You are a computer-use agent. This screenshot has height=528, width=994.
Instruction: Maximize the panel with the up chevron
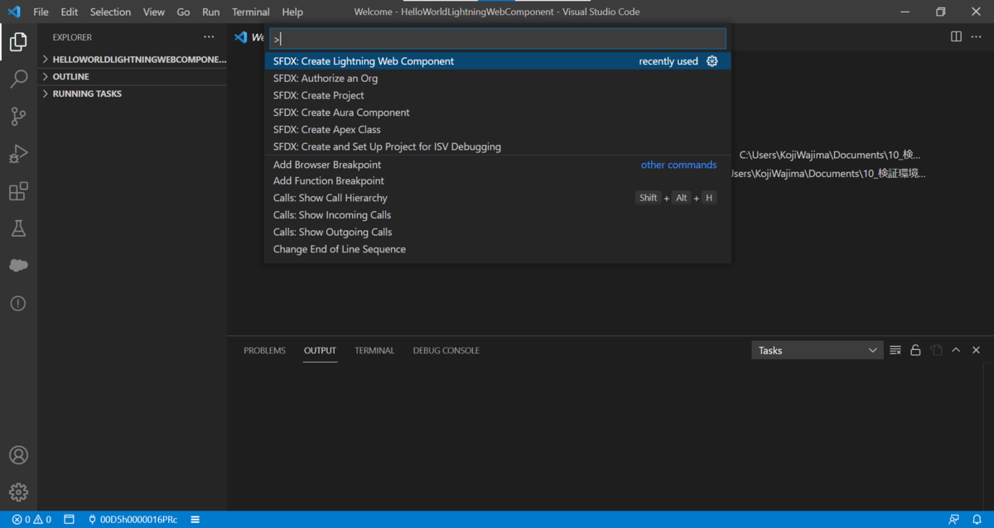(956, 350)
